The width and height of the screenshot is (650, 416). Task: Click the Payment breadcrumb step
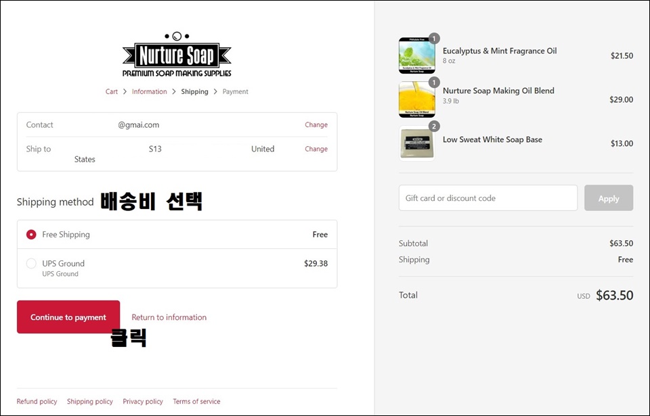[236, 91]
